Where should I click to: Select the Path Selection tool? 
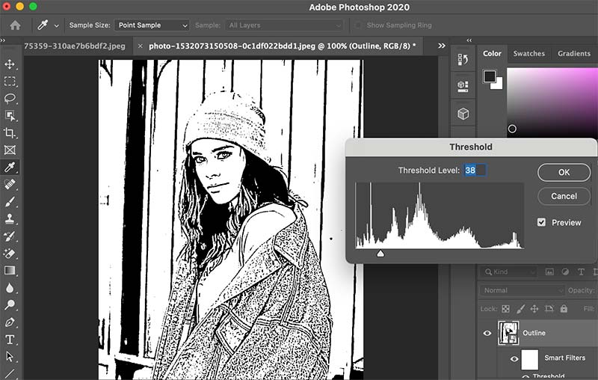click(x=10, y=357)
